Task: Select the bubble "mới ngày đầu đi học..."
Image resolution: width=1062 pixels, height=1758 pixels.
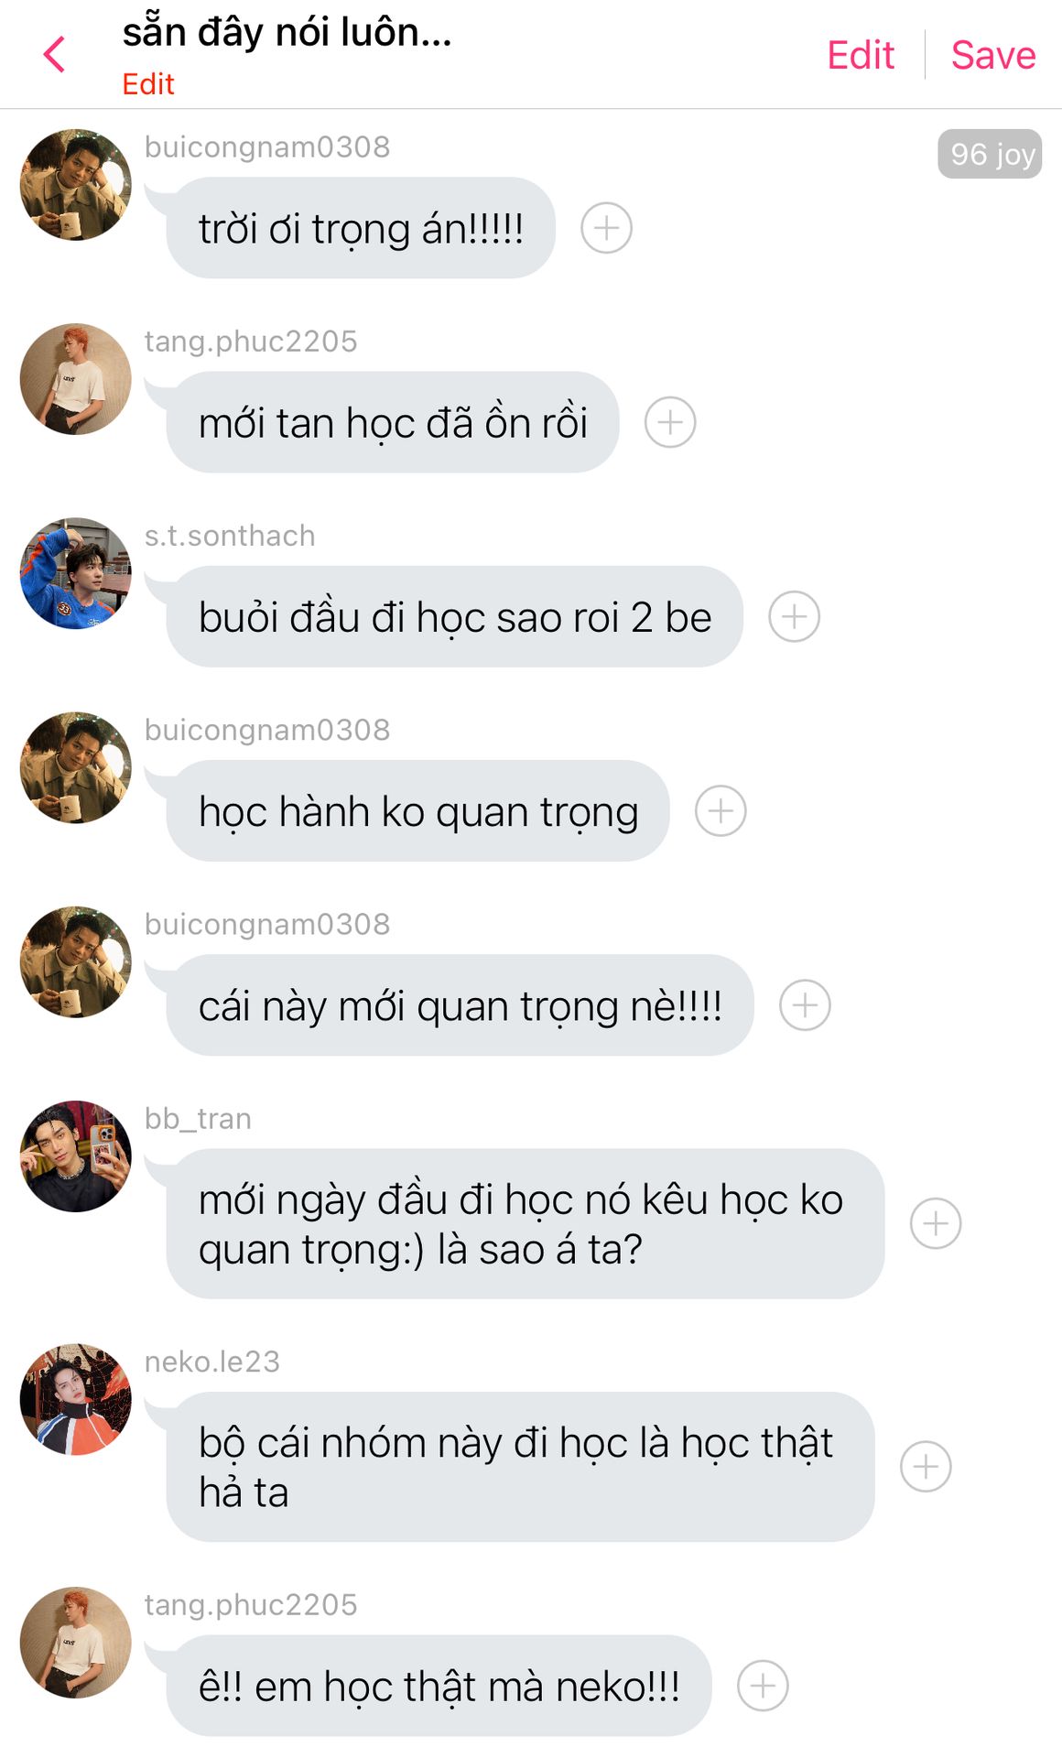Action: (x=526, y=1224)
